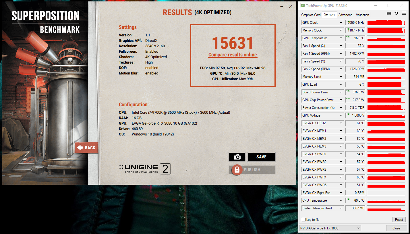Open the Fan 1 Speed (%) dropdown

(x=341, y=46)
